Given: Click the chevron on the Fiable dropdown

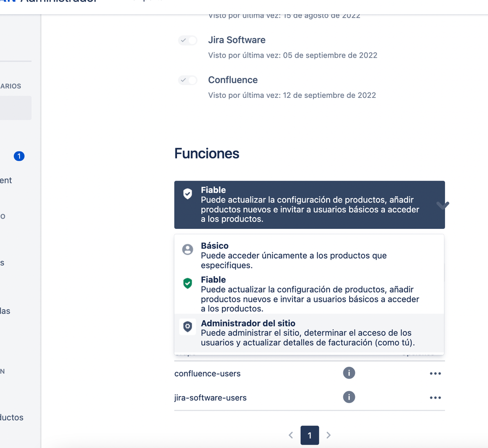Looking at the screenshot, I should click(x=442, y=205).
